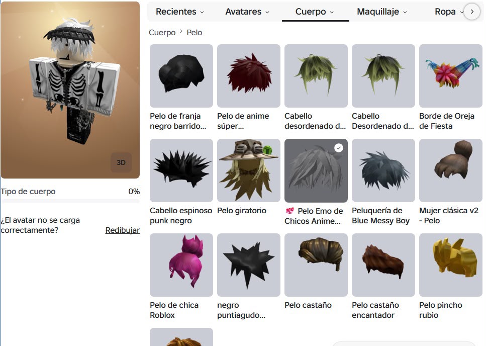This screenshot has width=486, height=346.
Task: Choose the Cabello Desordenado capital-D hair thumbnail
Action: 383,76
